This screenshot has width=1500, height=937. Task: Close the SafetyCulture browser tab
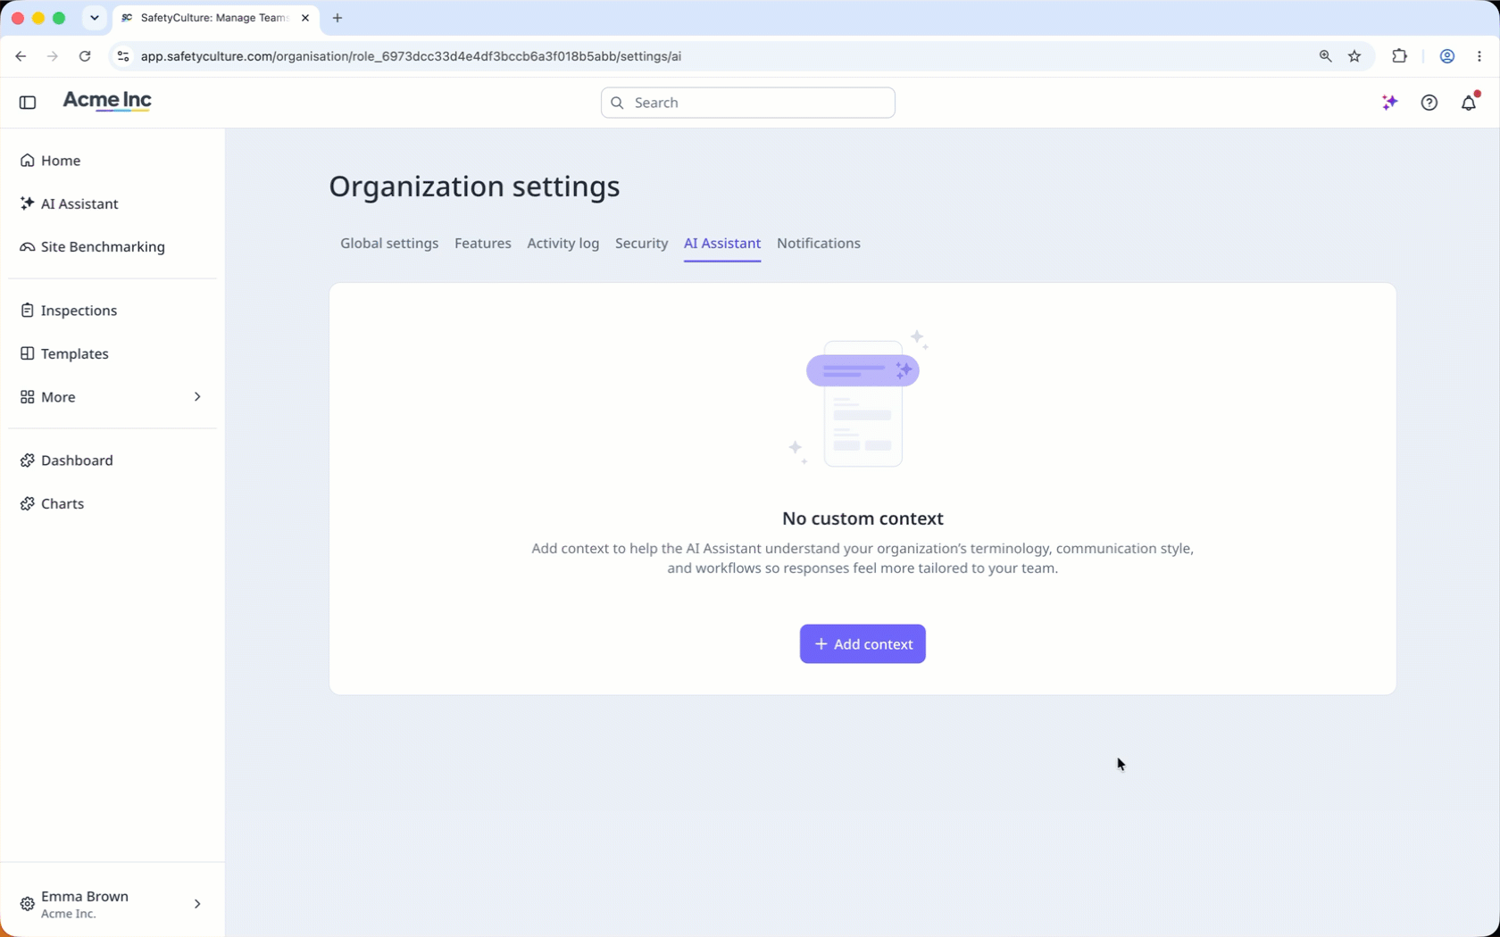coord(305,18)
